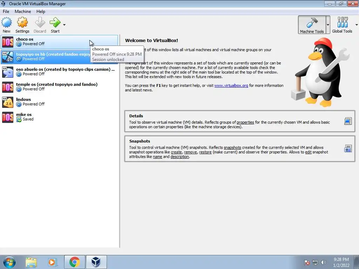Click the Action Center flag tray icon

point(306,262)
